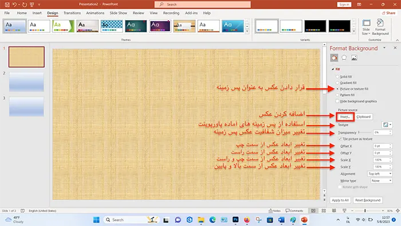Switch to Slide Sorter view icon
The width and height of the screenshot is (401, 226).
click(324, 211)
